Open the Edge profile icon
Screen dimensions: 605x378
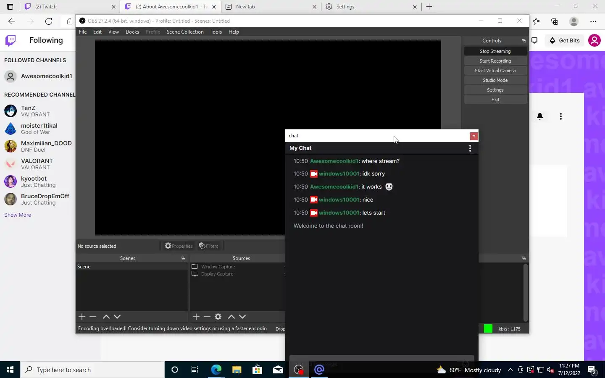pos(574,21)
